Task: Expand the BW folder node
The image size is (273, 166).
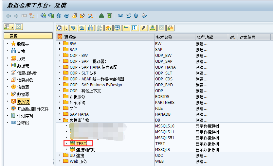Action: (60, 43)
